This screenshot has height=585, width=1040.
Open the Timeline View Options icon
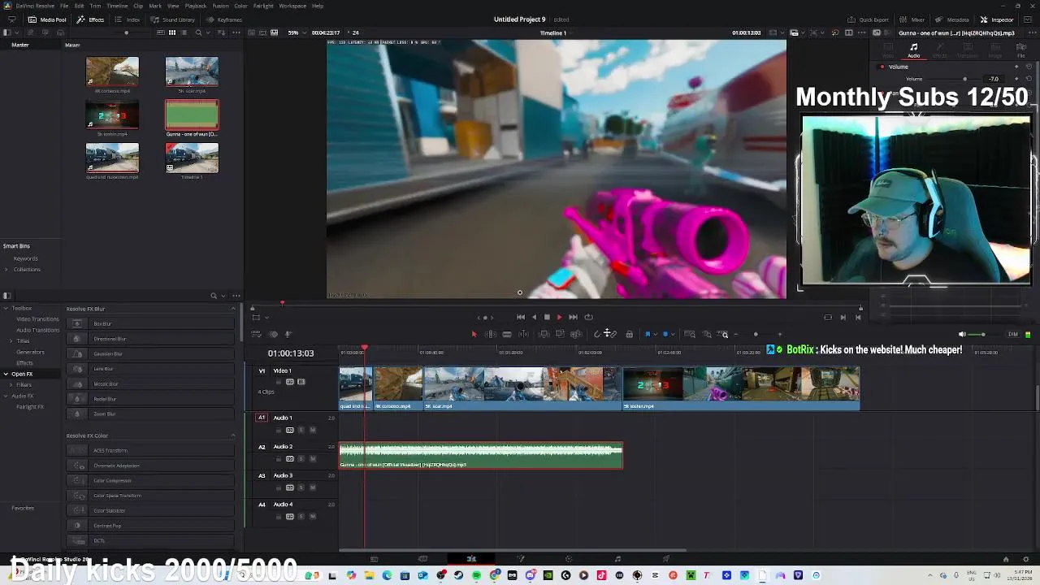coord(256,334)
